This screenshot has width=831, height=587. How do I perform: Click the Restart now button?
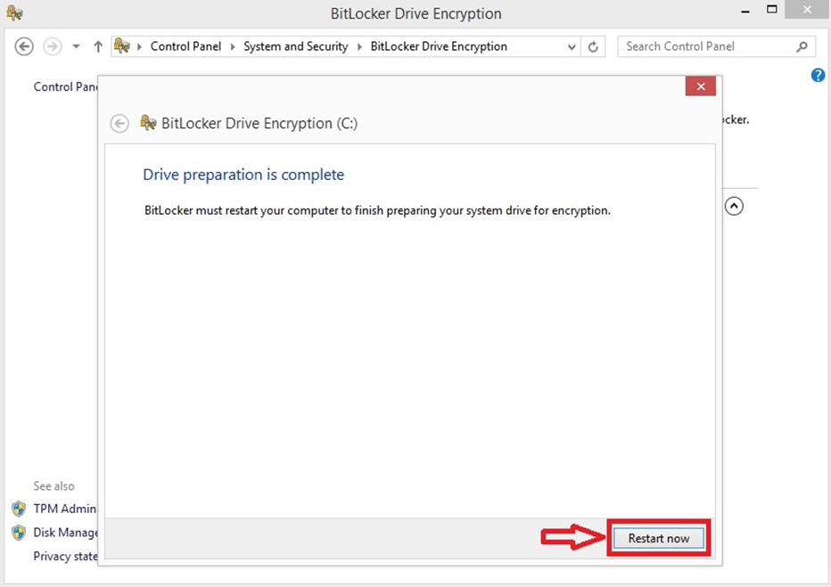tap(658, 538)
